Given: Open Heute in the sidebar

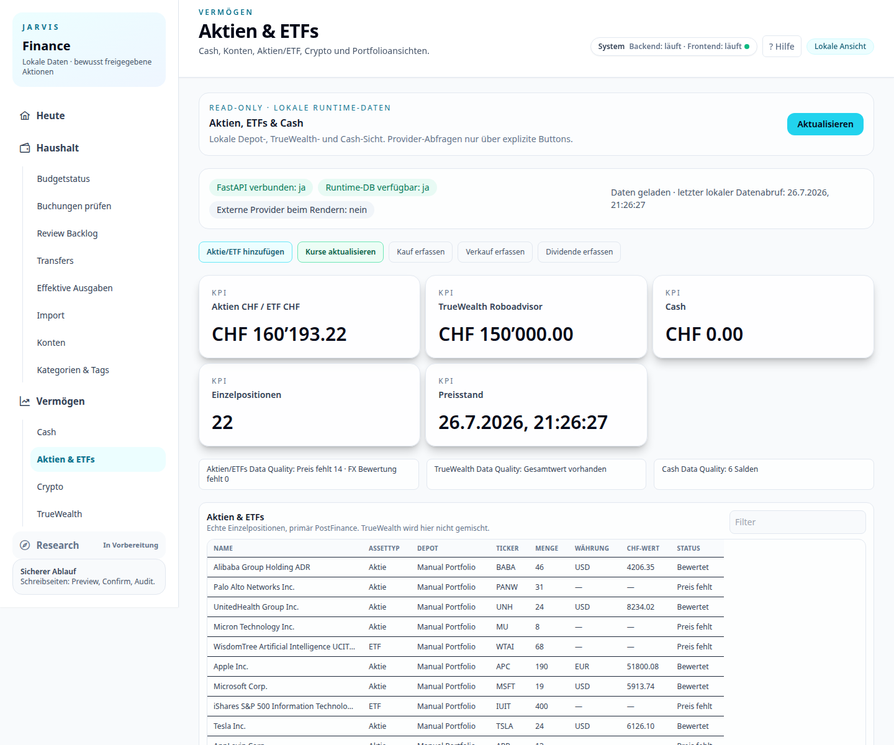Looking at the screenshot, I should [89, 115].
